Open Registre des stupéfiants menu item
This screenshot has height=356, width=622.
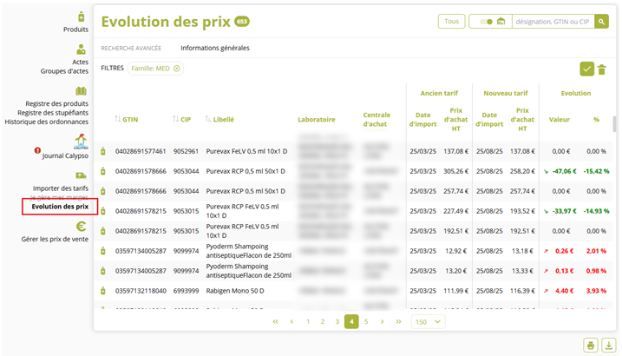(53, 113)
